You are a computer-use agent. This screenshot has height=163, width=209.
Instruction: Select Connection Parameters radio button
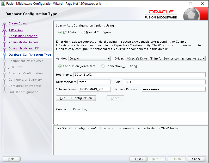click(x=60, y=66)
